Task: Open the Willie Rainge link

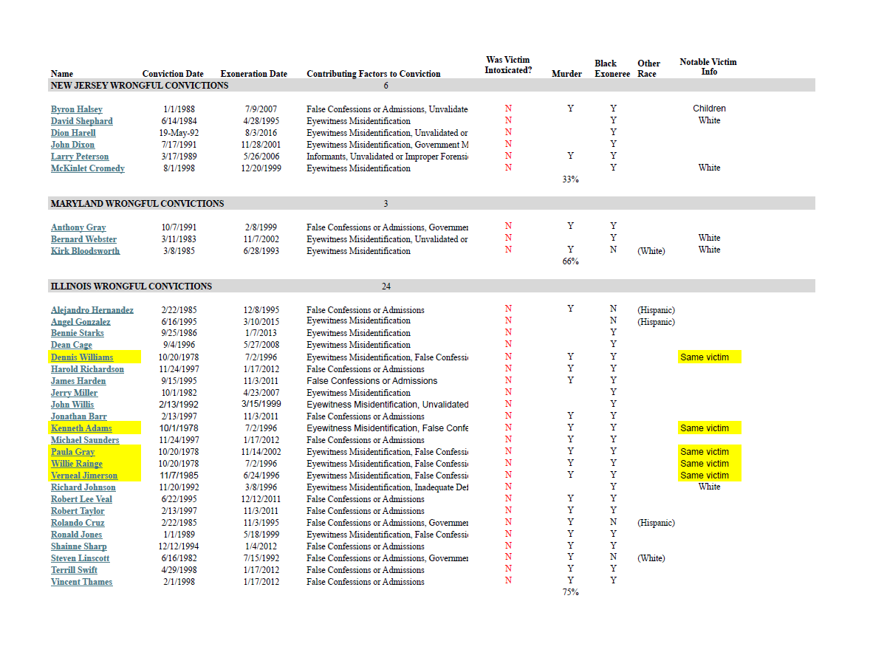Action: (x=77, y=464)
